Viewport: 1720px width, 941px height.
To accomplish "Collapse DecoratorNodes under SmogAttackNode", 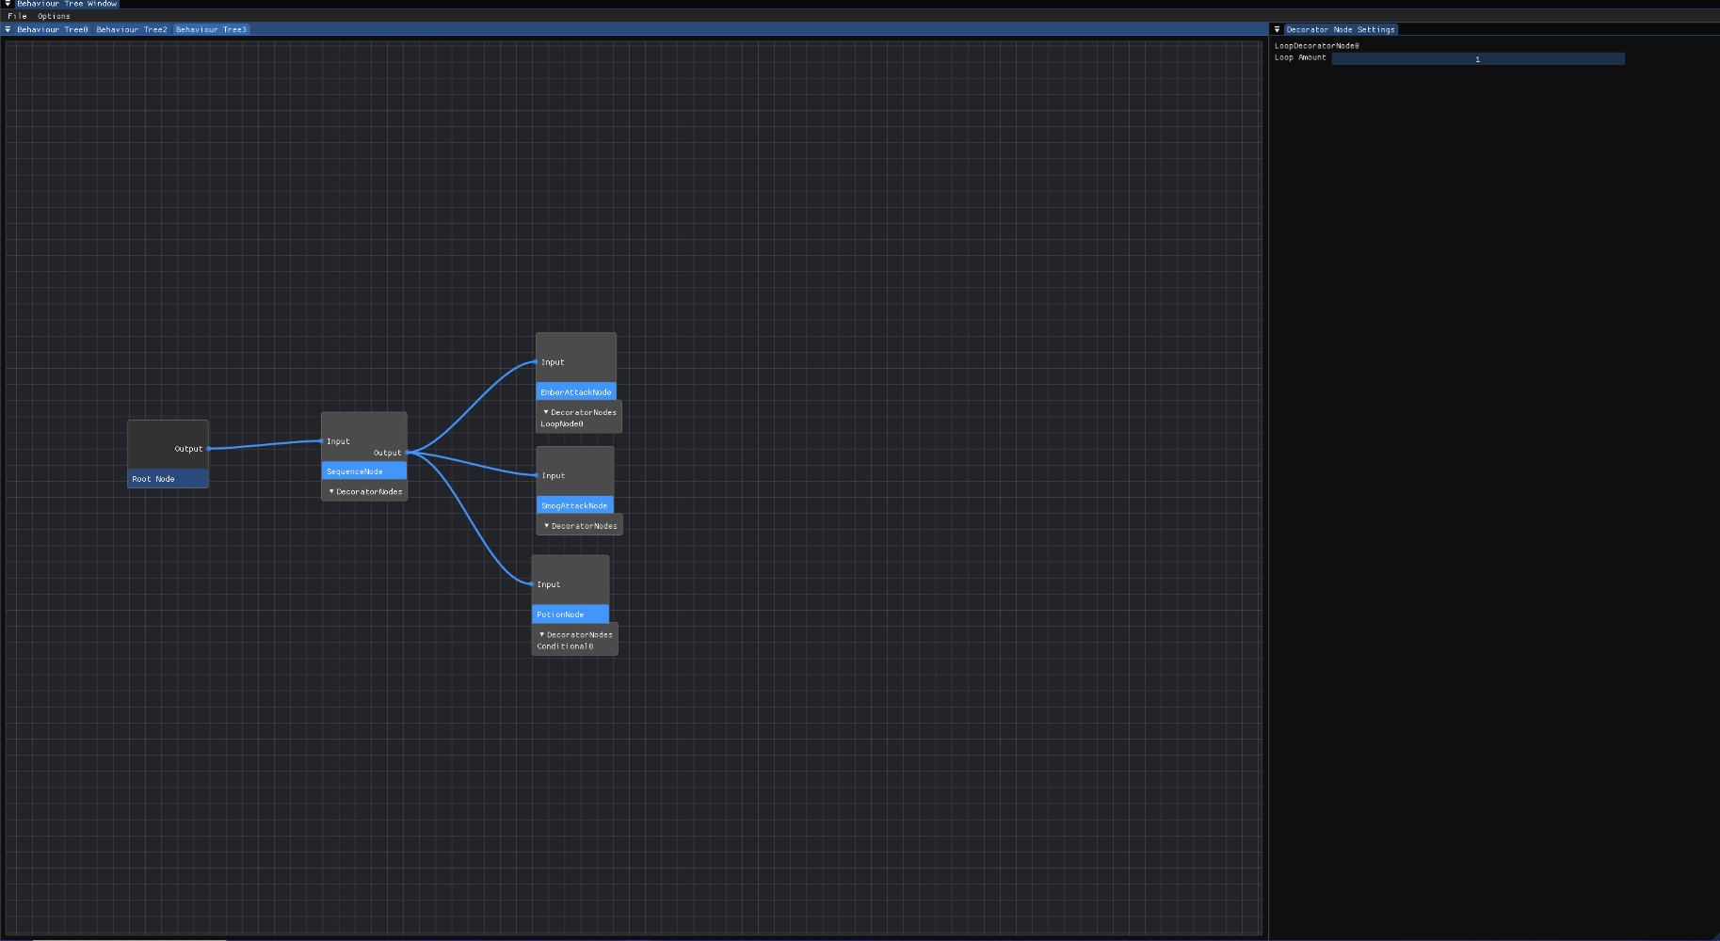I will click(x=547, y=526).
